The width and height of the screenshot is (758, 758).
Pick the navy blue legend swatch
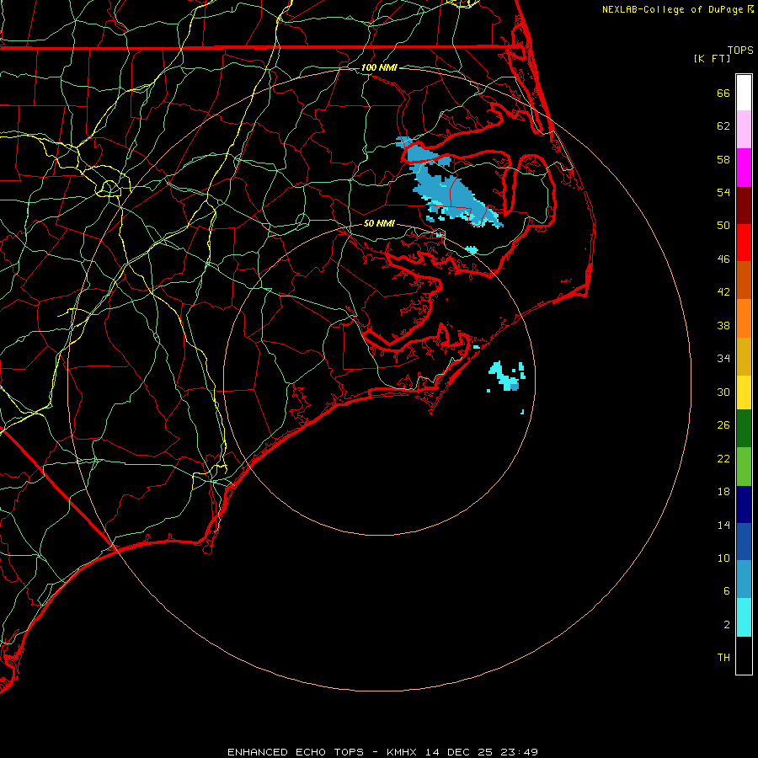(744, 504)
